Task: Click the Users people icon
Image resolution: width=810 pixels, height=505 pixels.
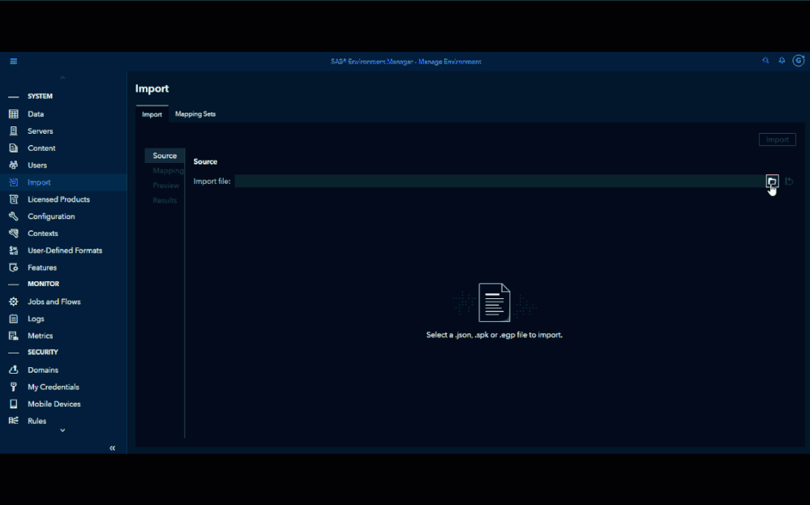Action: coord(14,165)
